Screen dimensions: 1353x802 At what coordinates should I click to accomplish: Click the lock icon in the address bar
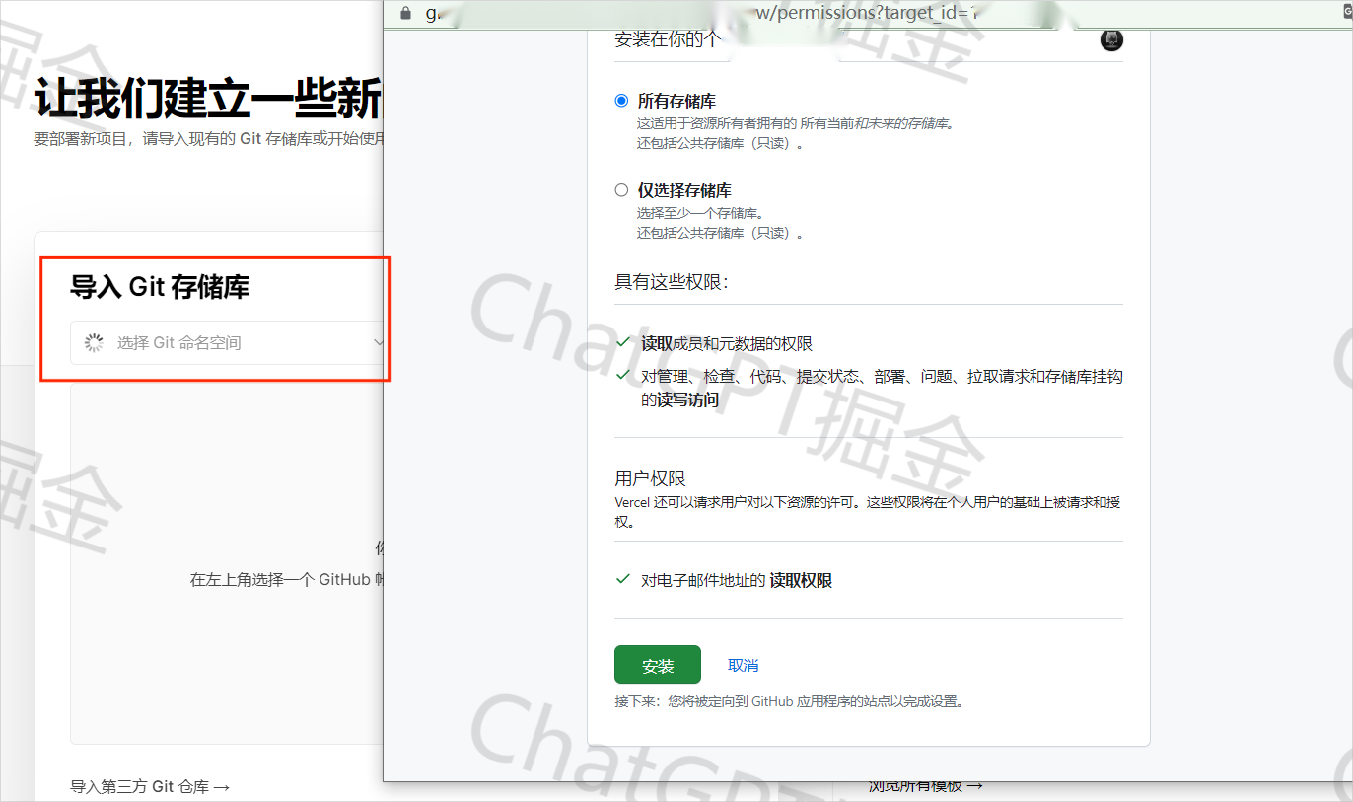405,13
